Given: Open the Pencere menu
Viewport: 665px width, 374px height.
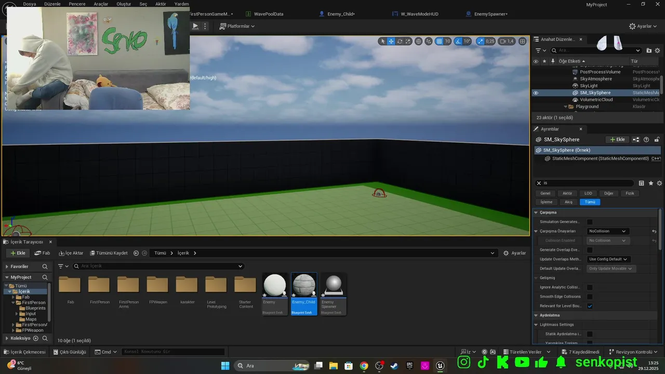Looking at the screenshot, I should [x=77, y=4].
